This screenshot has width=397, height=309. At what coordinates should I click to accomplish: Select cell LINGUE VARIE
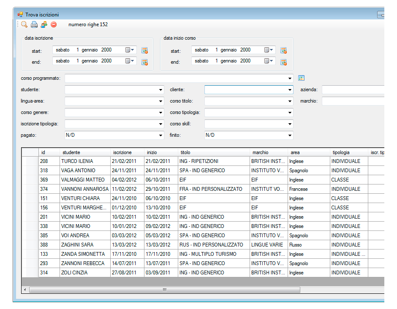[x=269, y=245]
